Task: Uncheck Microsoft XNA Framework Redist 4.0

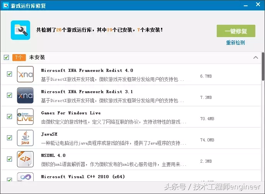Action: point(9,74)
